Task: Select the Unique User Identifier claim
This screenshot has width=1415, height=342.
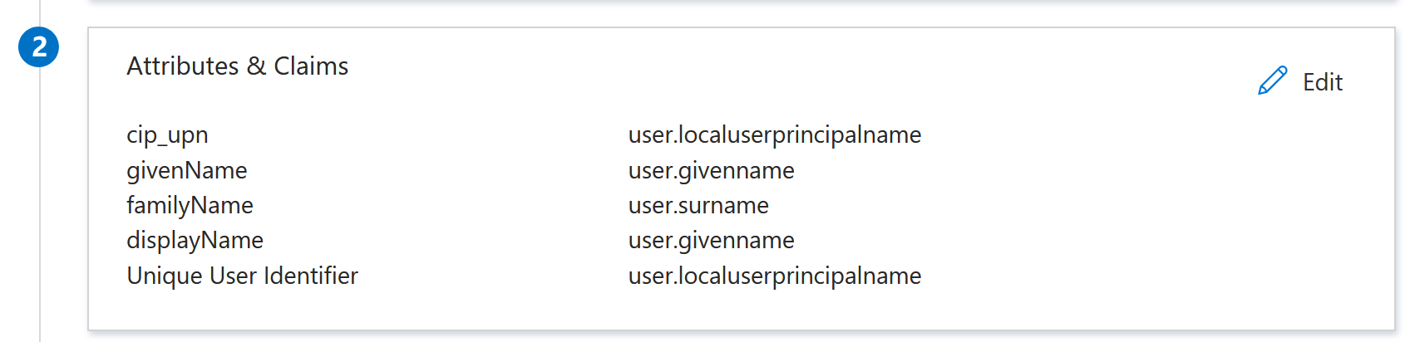Action: 242,276
